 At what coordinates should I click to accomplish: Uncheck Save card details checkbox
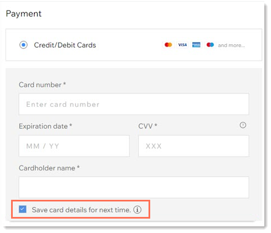(23, 209)
